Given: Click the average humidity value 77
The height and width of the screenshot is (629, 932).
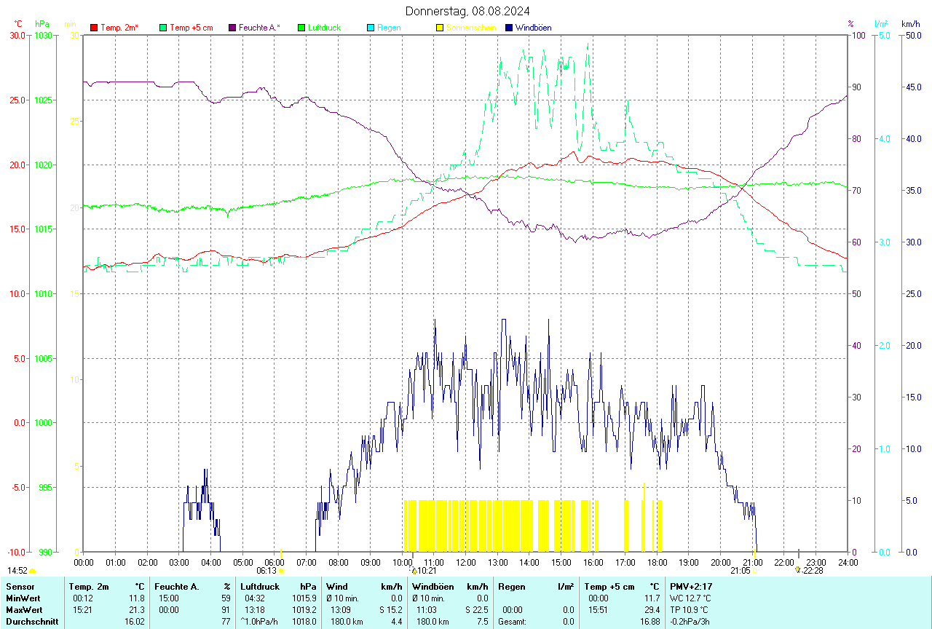Looking at the screenshot, I should [x=226, y=622].
